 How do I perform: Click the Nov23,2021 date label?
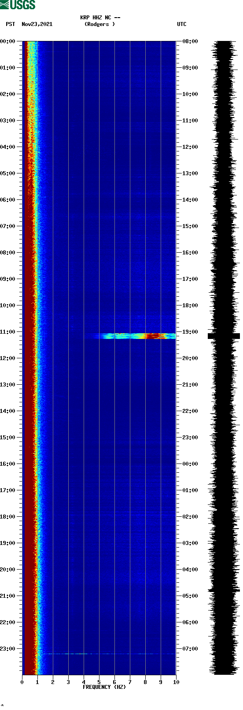(37, 24)
